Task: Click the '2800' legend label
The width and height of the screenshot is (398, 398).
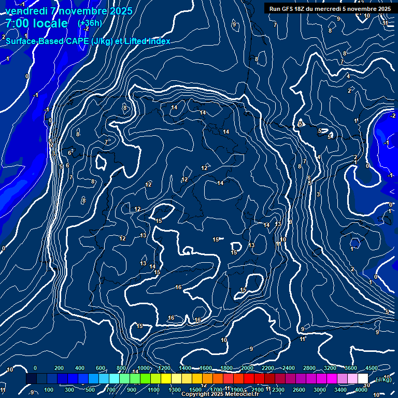Action: point(309,368)
